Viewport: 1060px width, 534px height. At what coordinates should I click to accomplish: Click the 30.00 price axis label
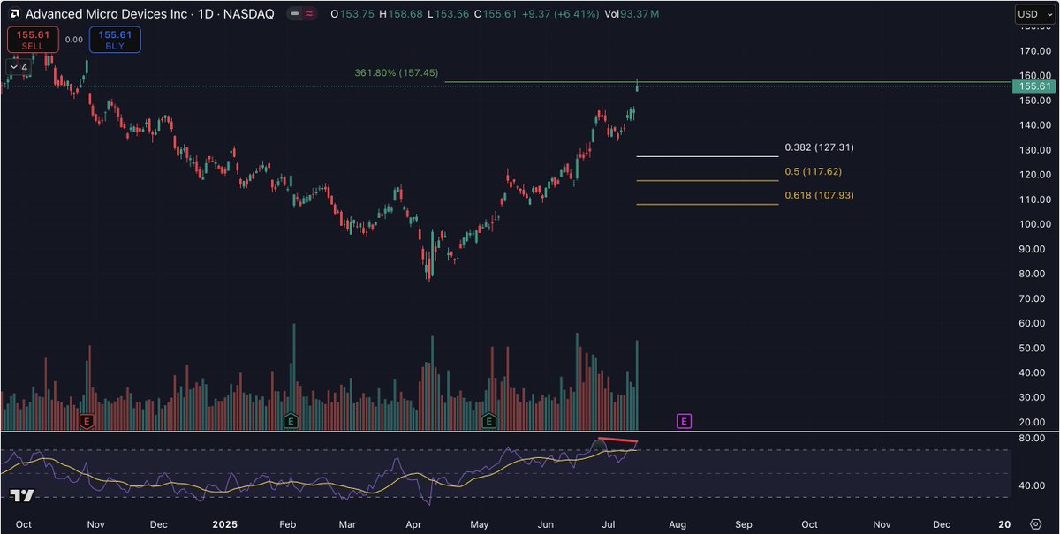pos(1033,397)
